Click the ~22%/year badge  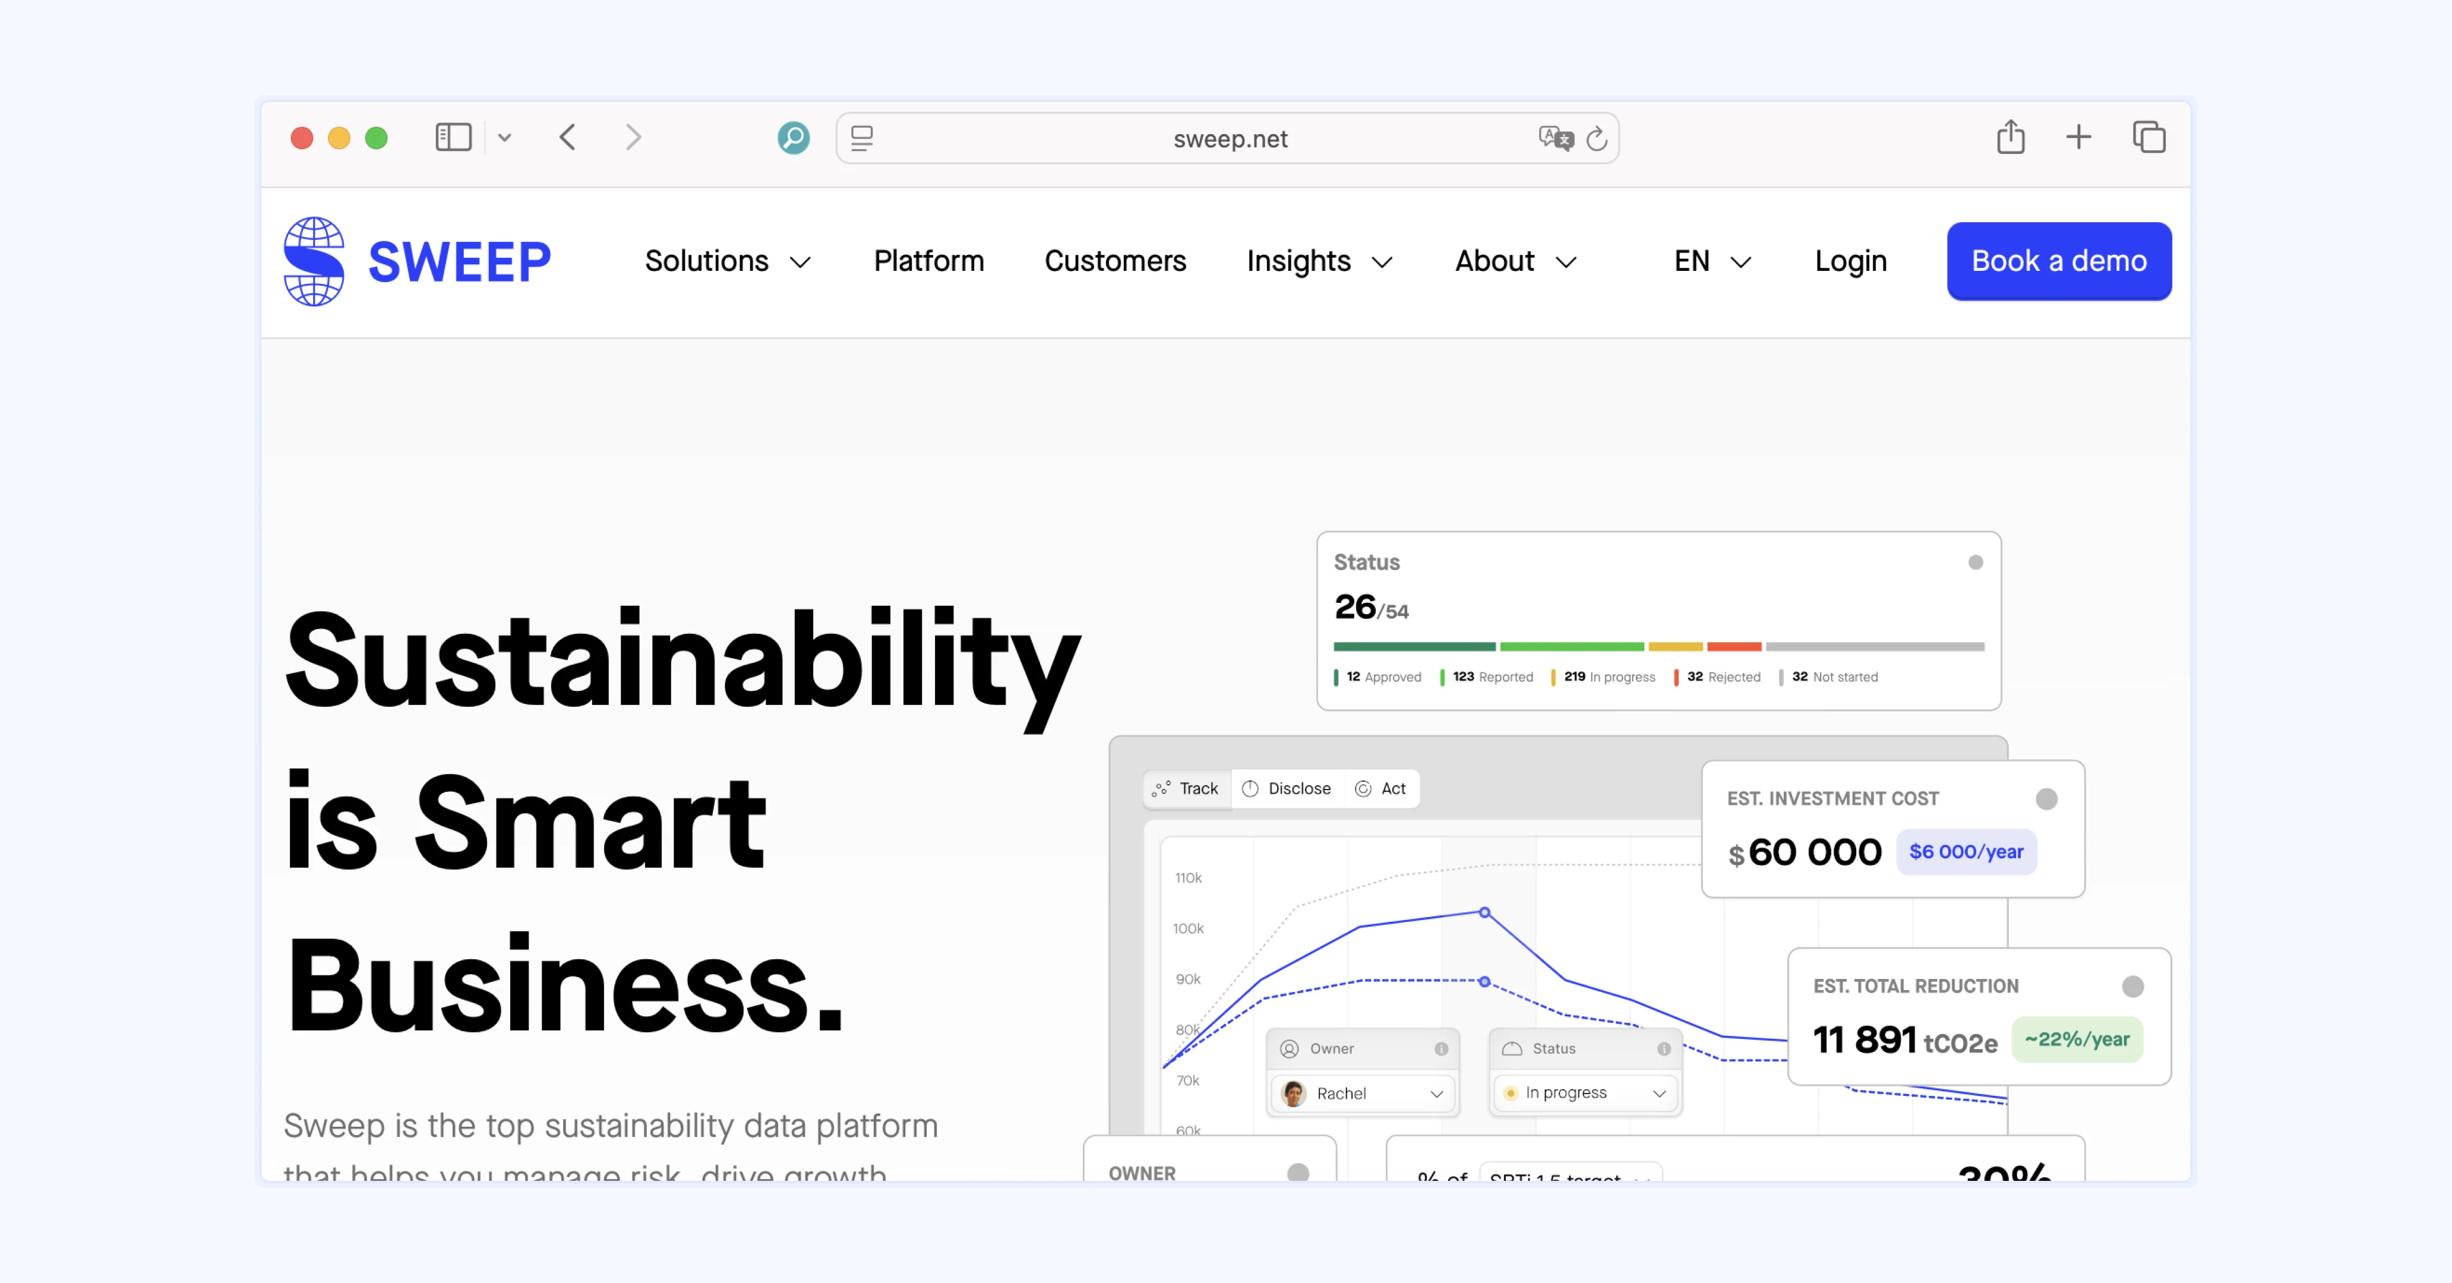2077,1039
